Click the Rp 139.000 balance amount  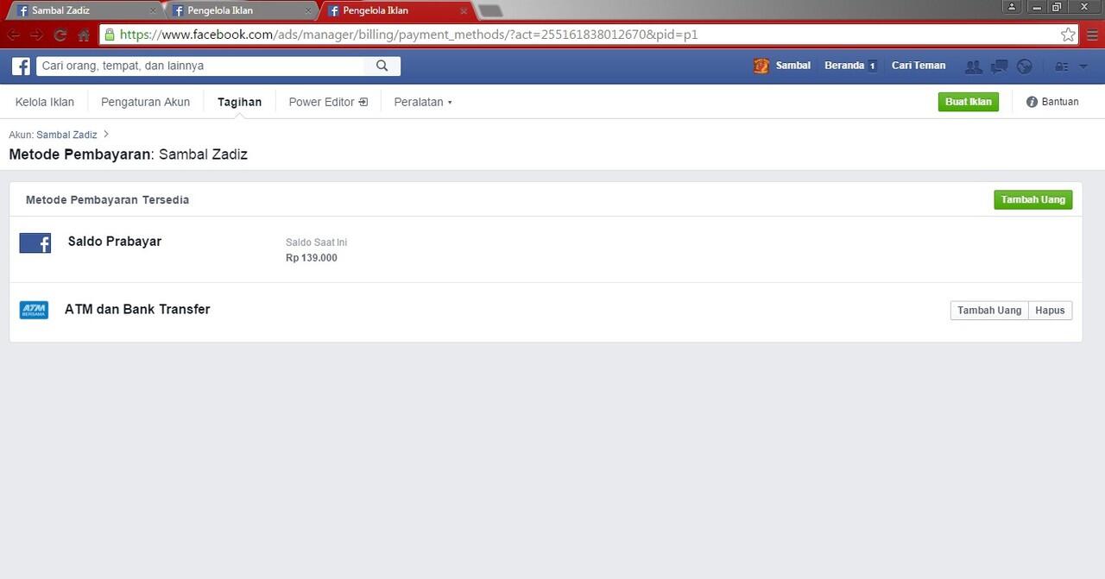click(312, 258)
